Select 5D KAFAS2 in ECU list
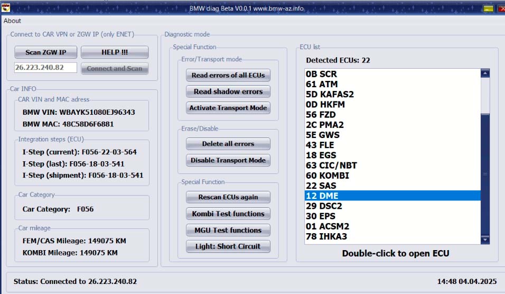 pyautogui.click(x=392, y=95)
